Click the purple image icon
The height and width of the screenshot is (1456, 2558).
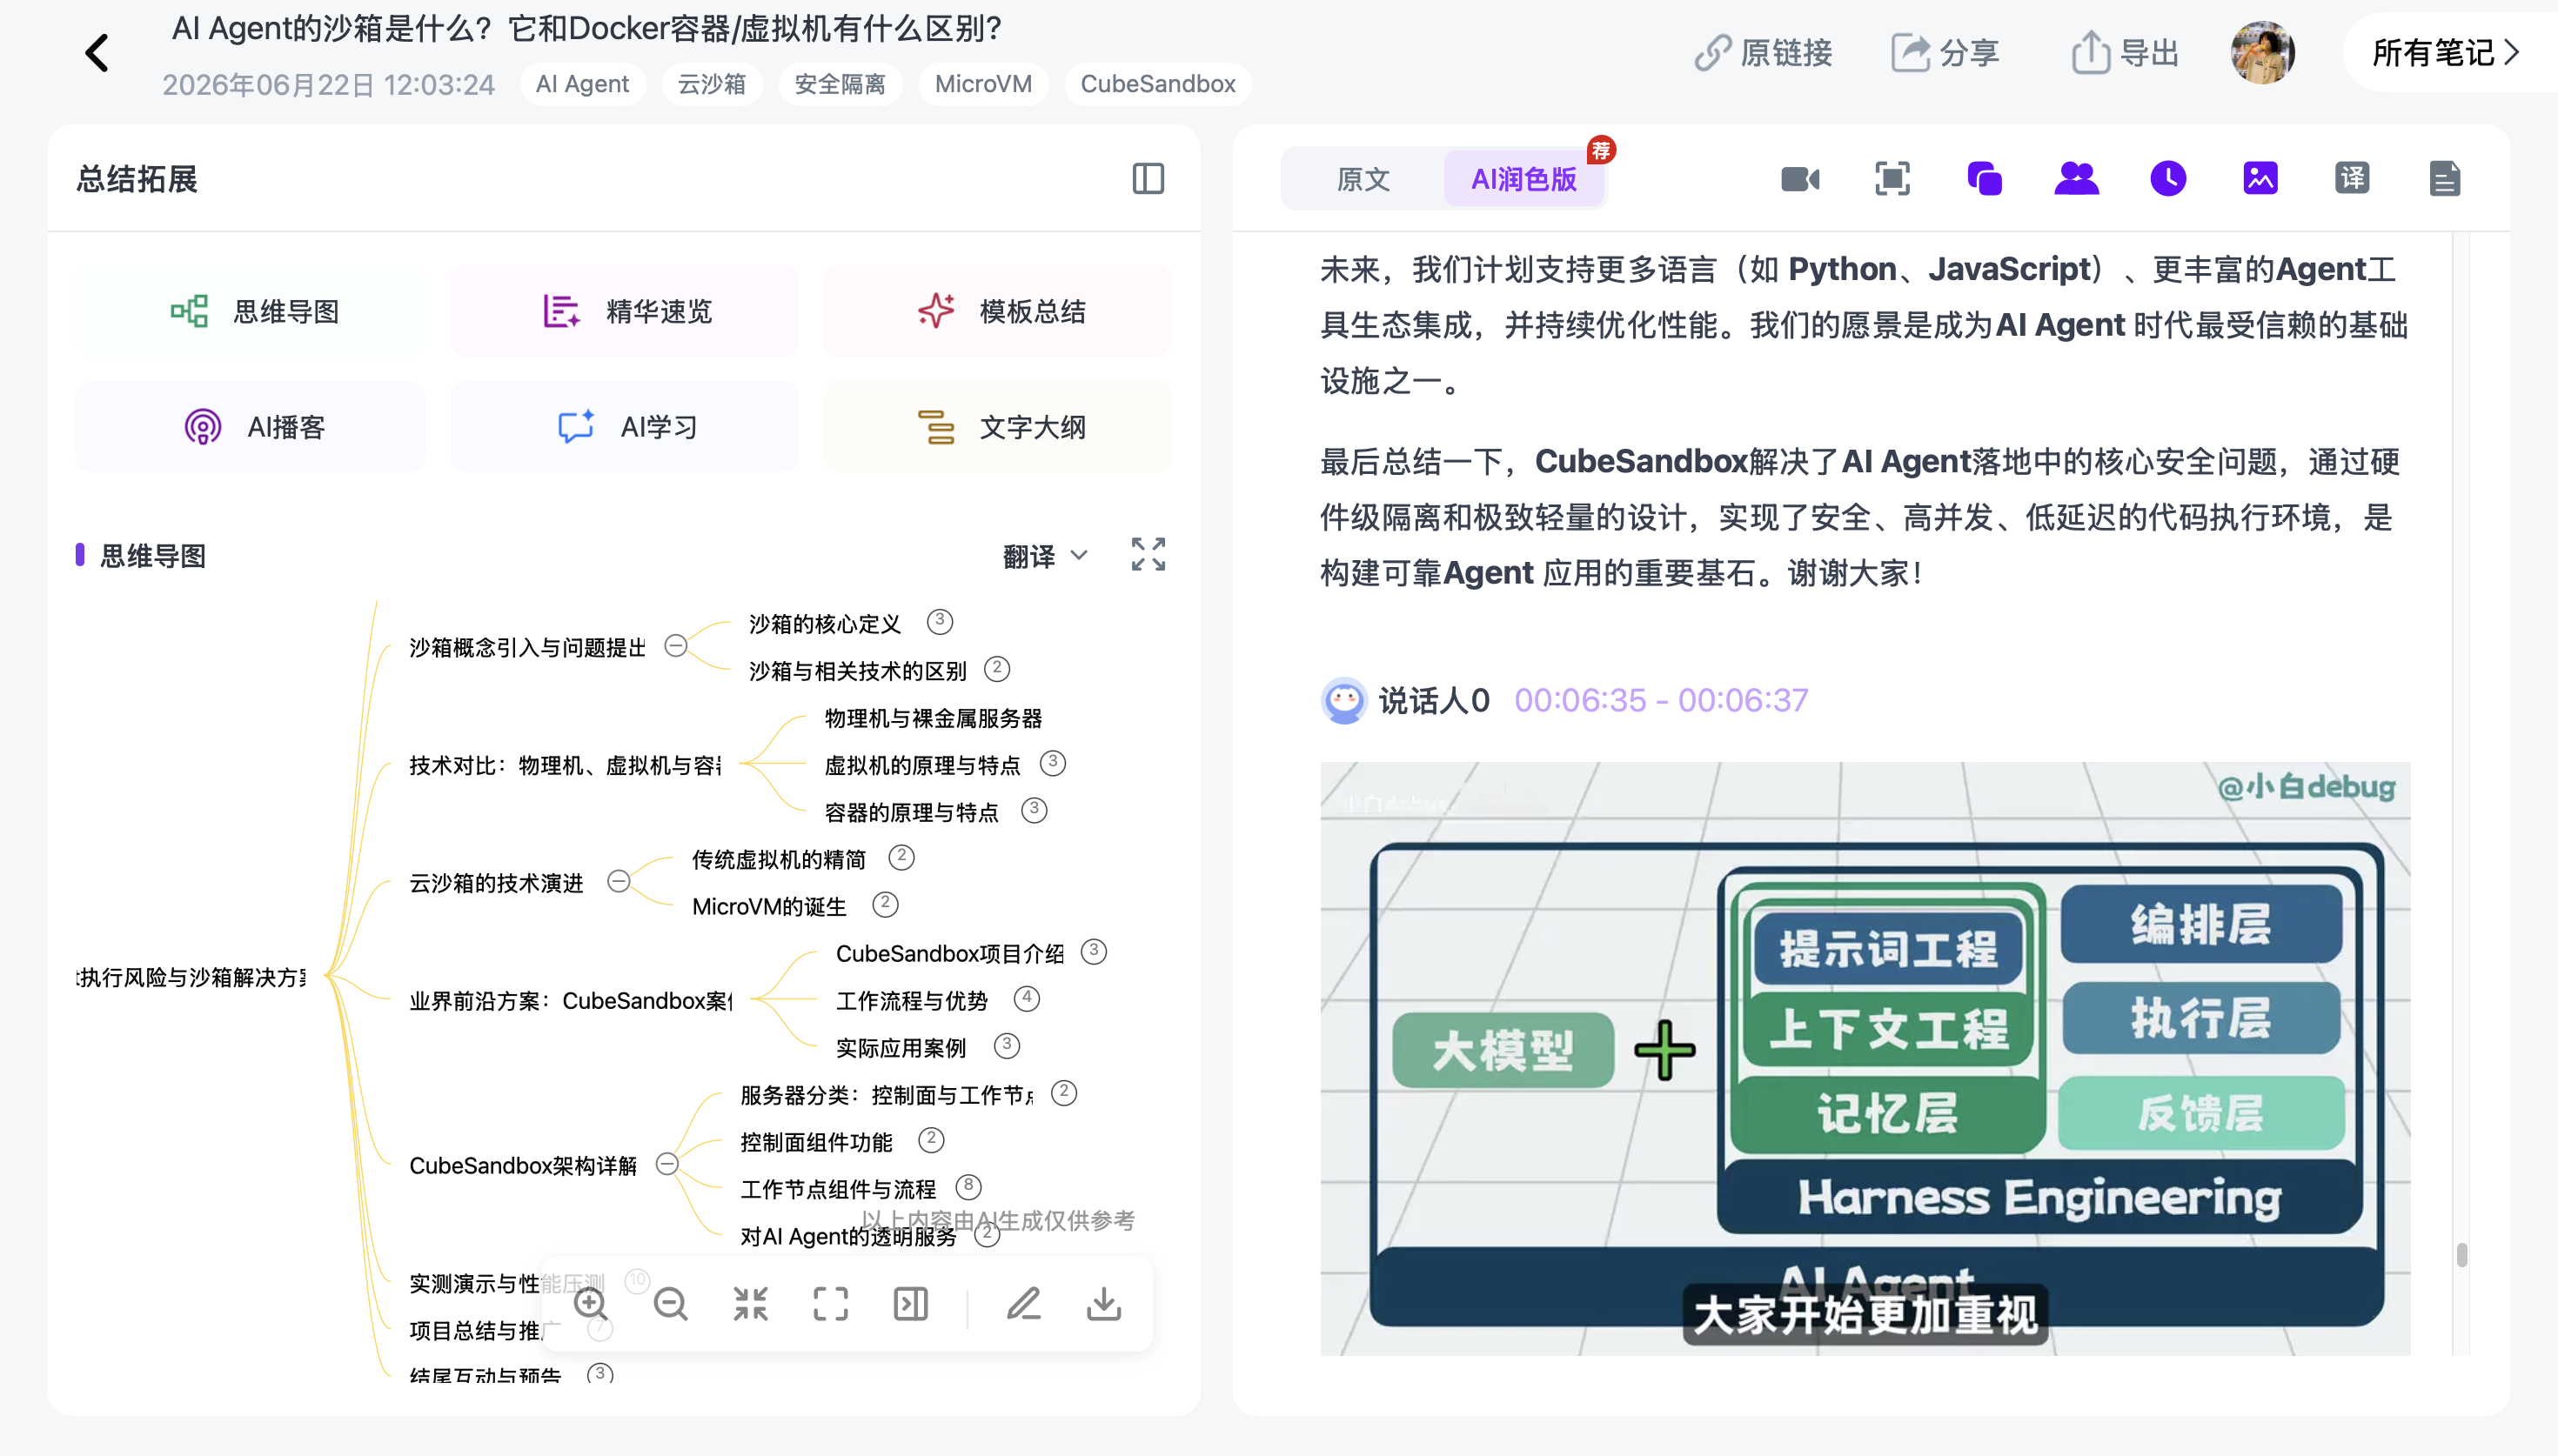2260,179
